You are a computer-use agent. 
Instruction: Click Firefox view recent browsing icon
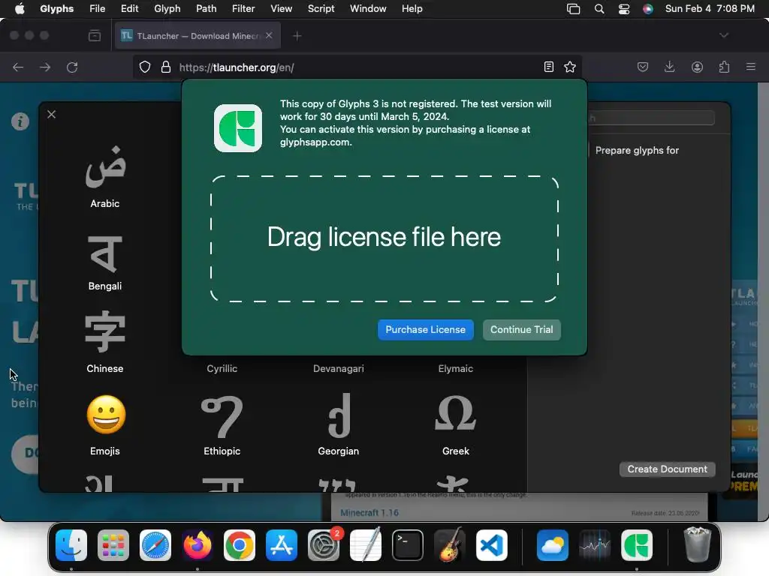[x=95, y=36]
